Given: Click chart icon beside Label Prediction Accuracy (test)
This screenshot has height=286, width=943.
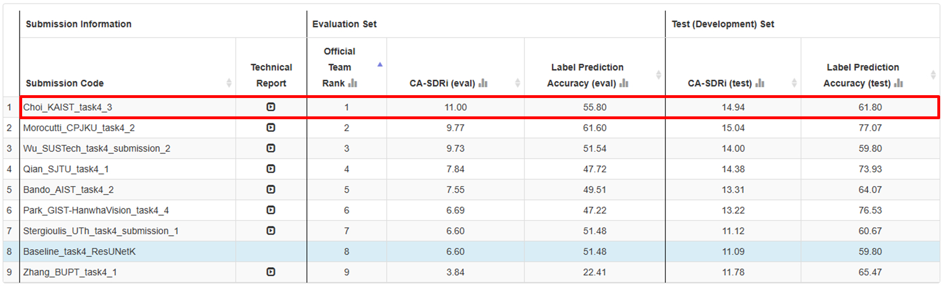Looking at the screenshot, I should click(899, 83).
